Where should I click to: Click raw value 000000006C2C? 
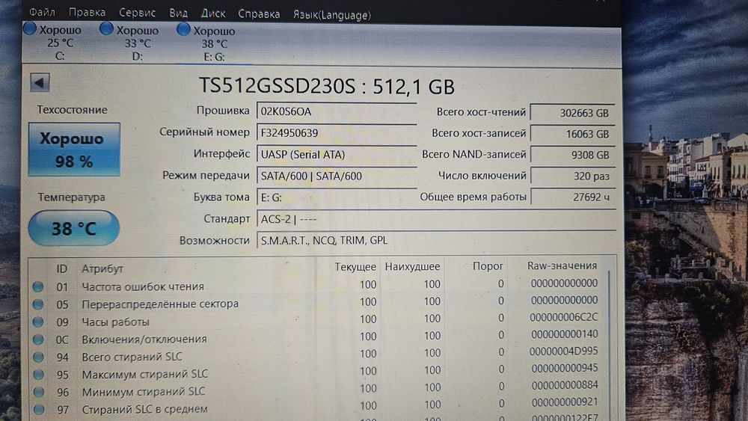tap(563, 317)
